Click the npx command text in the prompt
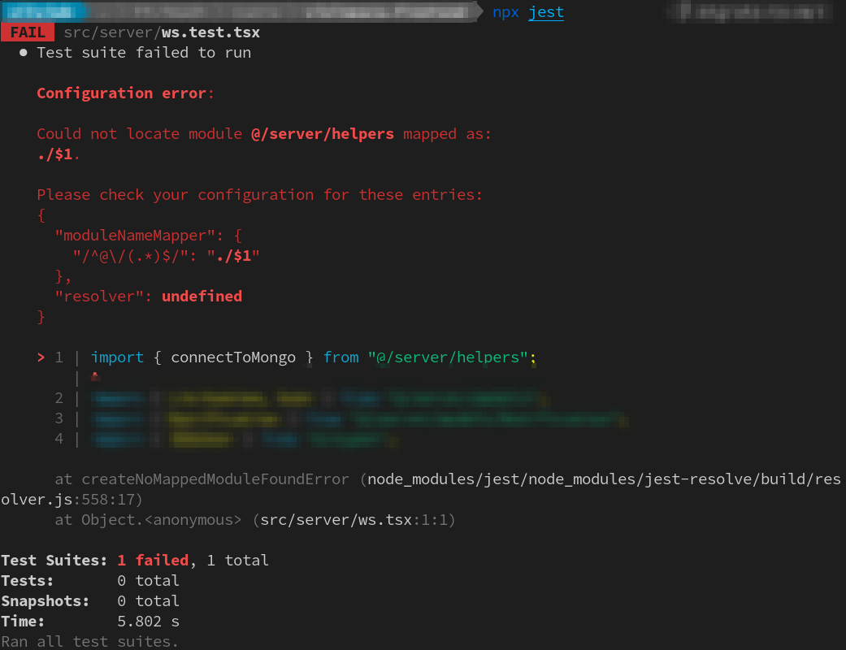846x650 pixels. tap(505, 12)
